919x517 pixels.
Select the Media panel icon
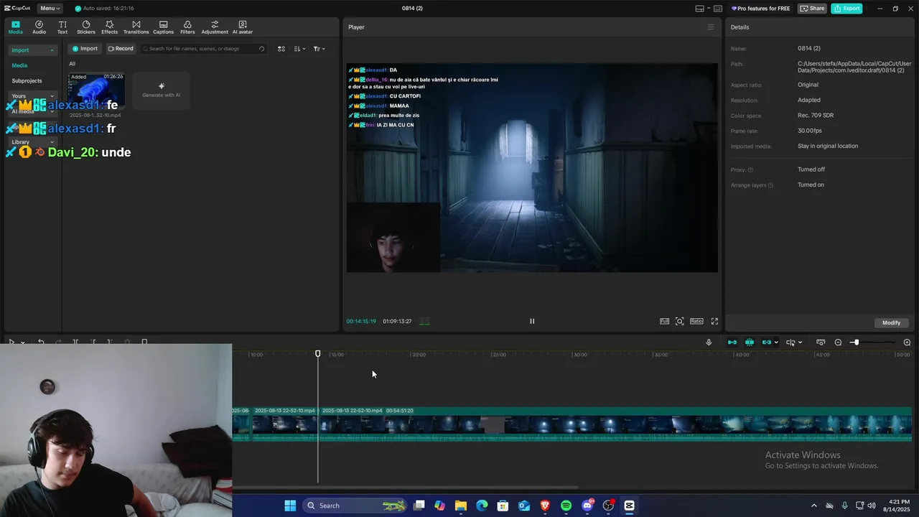click(x=15, y=27)
